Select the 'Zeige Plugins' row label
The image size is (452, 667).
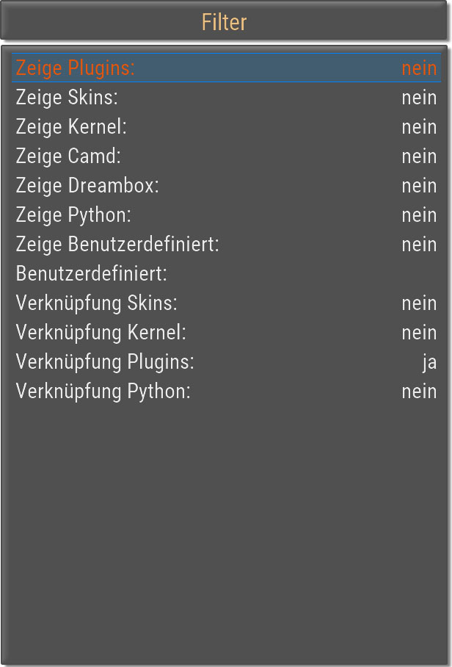coord(76,68)
